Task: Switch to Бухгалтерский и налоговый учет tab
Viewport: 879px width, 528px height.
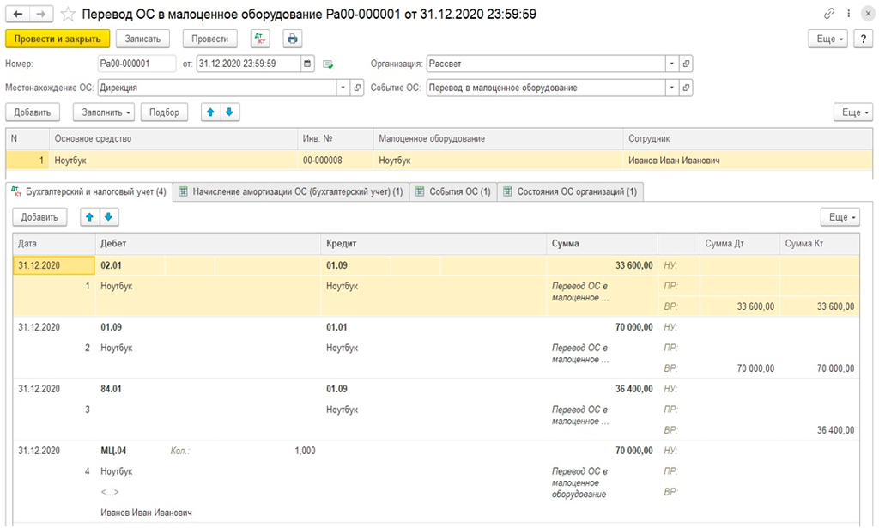Action: 89,191
